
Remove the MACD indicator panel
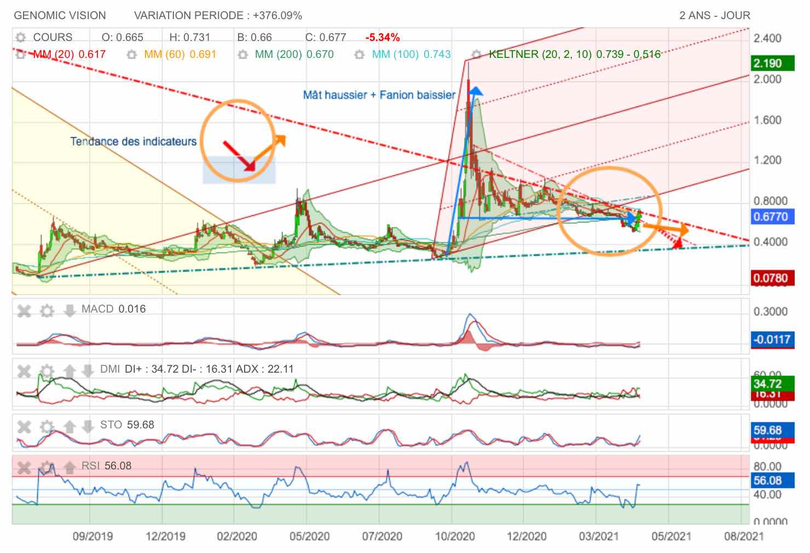pyautogui.click(x=24, y=311)
